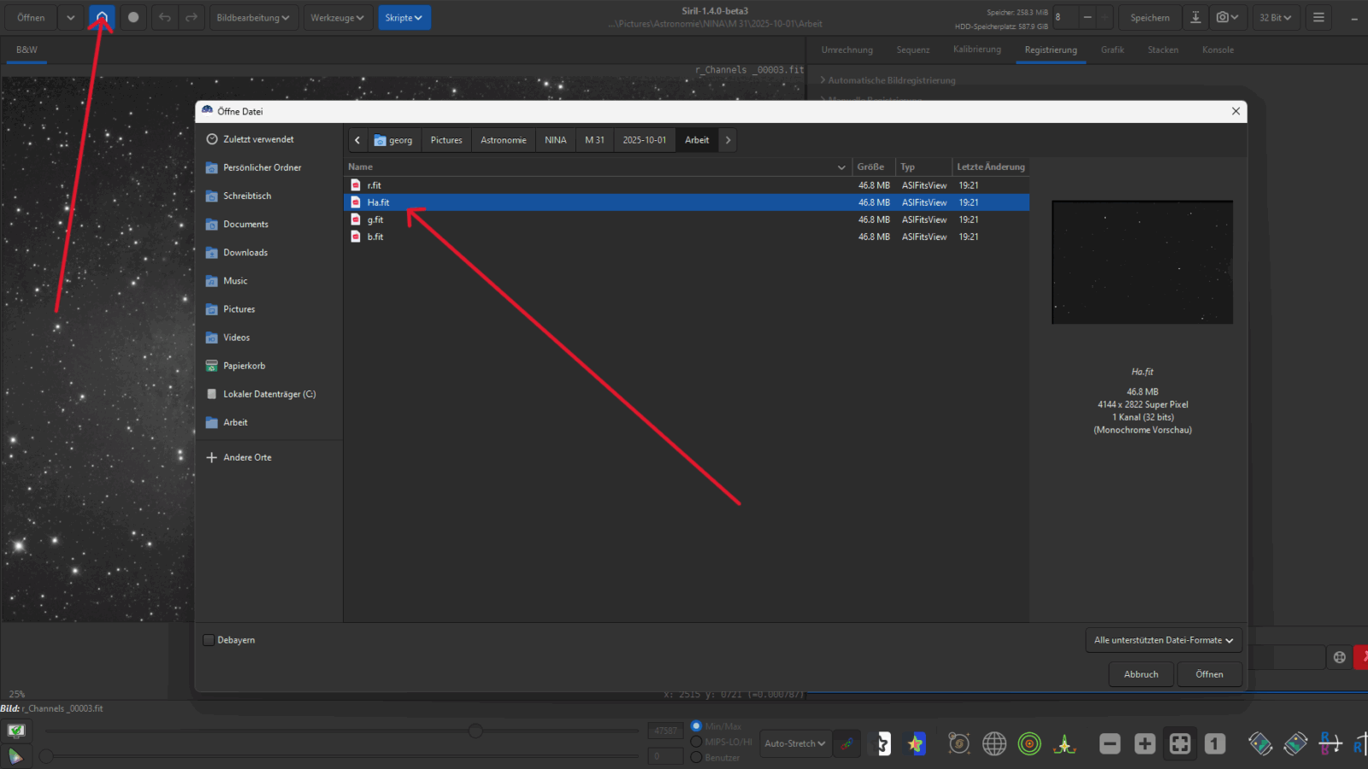Select the Min/Max radio button
Viewport: 1368px width, 769px height.
pyautogui.click(x=696, y=726)
